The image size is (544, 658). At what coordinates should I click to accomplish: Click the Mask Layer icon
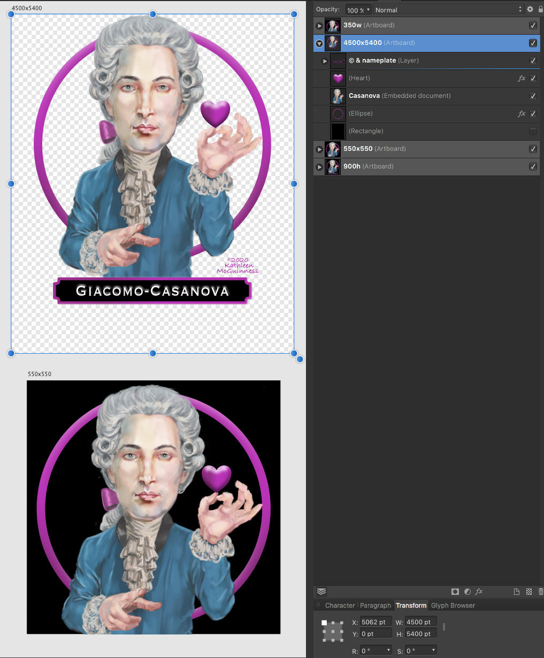pyautogui.click(x=455, y=592)
